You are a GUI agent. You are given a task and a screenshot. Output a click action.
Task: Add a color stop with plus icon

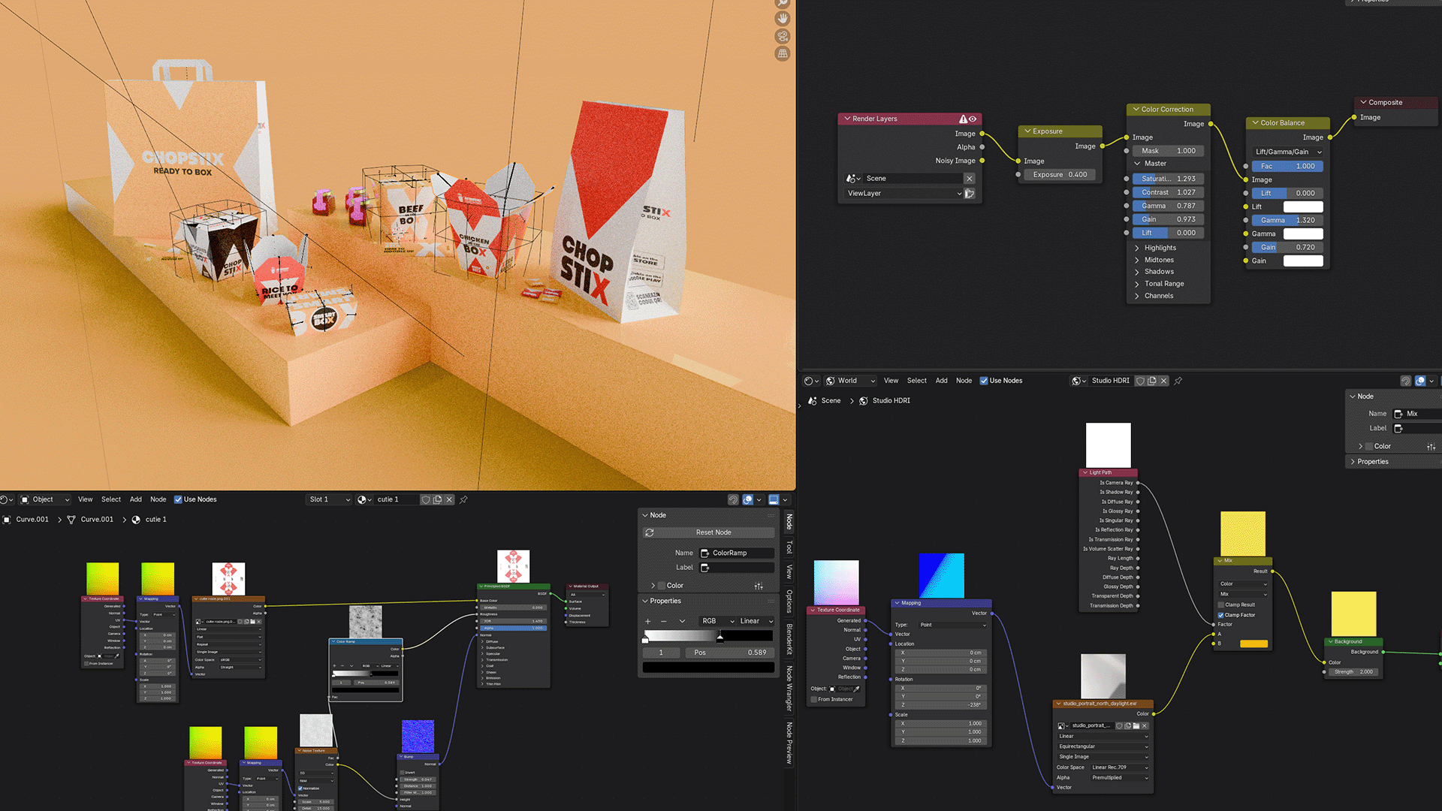(647, 621)
